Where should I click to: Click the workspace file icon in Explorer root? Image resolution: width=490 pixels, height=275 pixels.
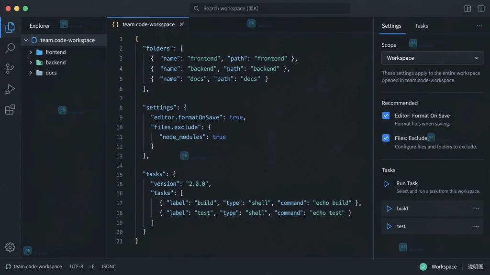point(34,40)
